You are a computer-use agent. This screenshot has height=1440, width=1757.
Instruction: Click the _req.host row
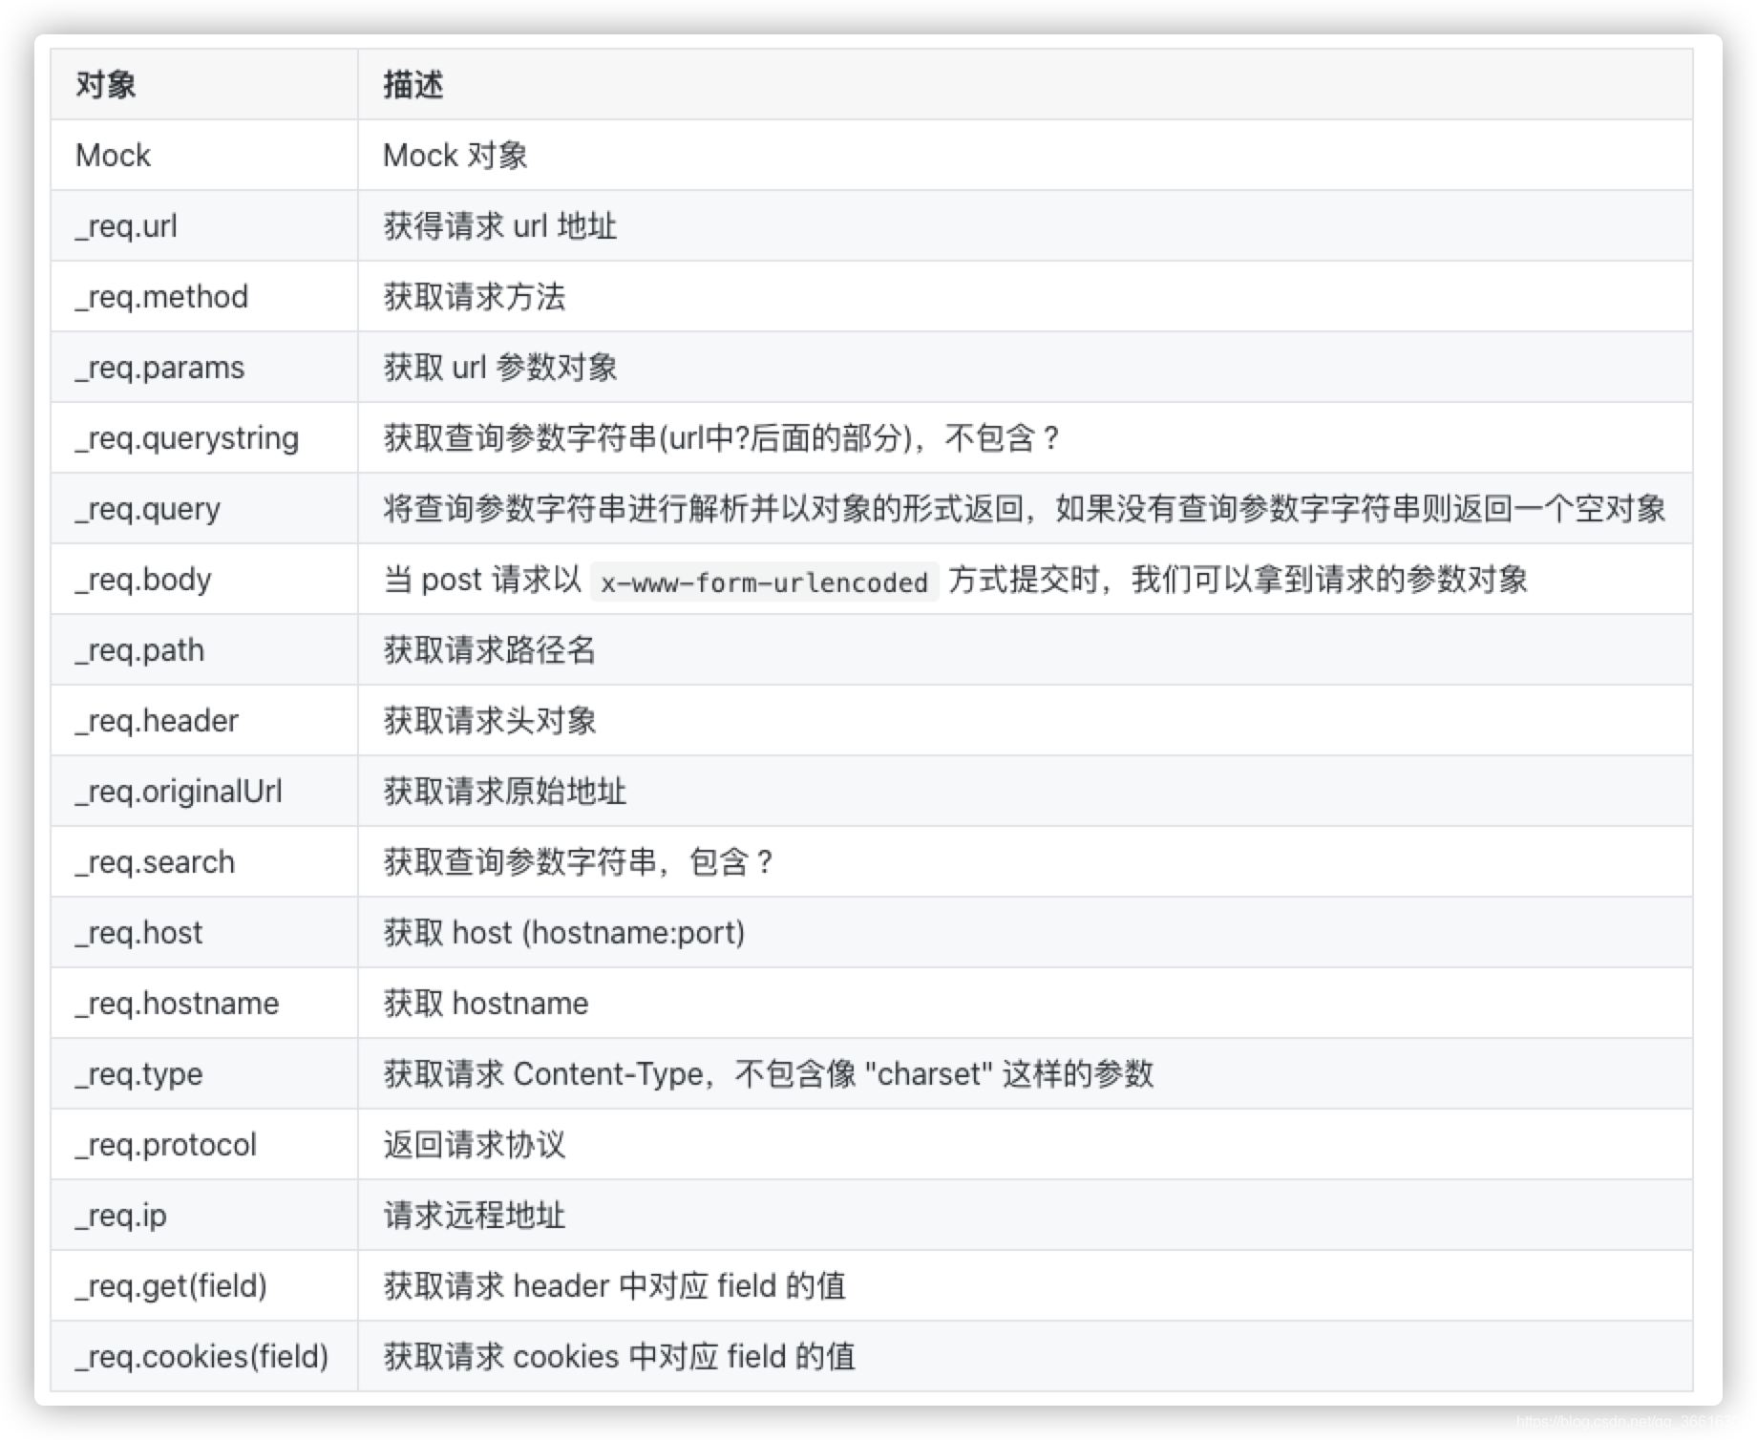coord(138,933)
